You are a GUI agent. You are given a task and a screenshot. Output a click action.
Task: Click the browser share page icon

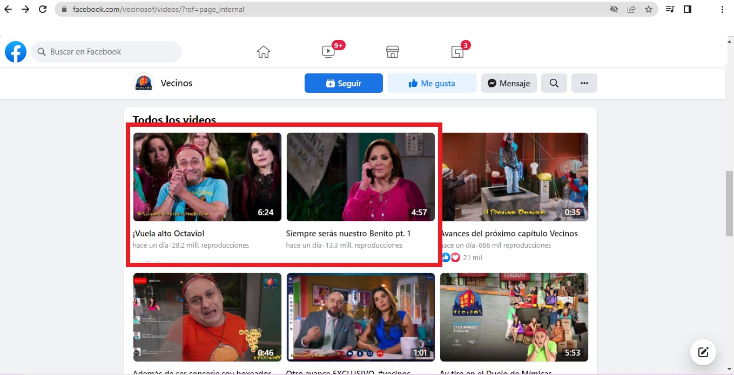coord(631,9)
